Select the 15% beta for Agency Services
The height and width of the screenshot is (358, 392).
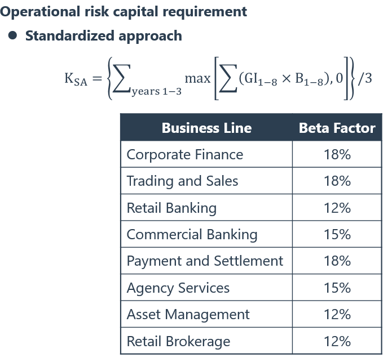(x=337, y=288)
